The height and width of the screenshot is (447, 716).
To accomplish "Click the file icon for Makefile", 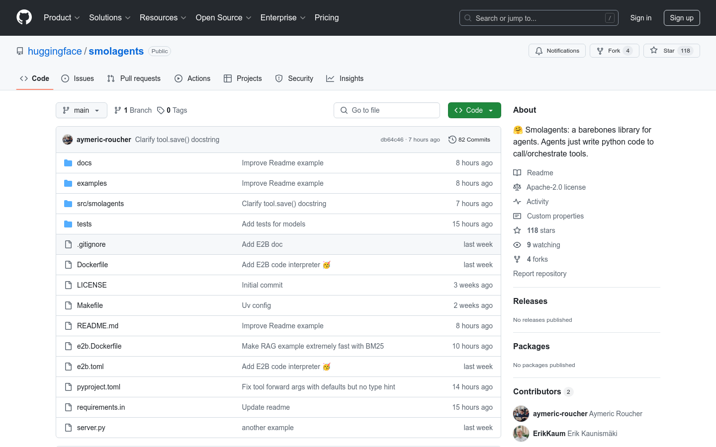I will [x=68, y=305].
